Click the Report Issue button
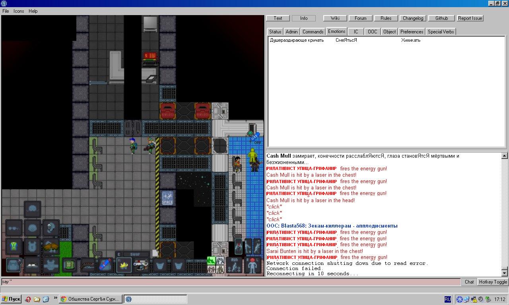This screenshot has width=509, height=305. coord(470,18)
